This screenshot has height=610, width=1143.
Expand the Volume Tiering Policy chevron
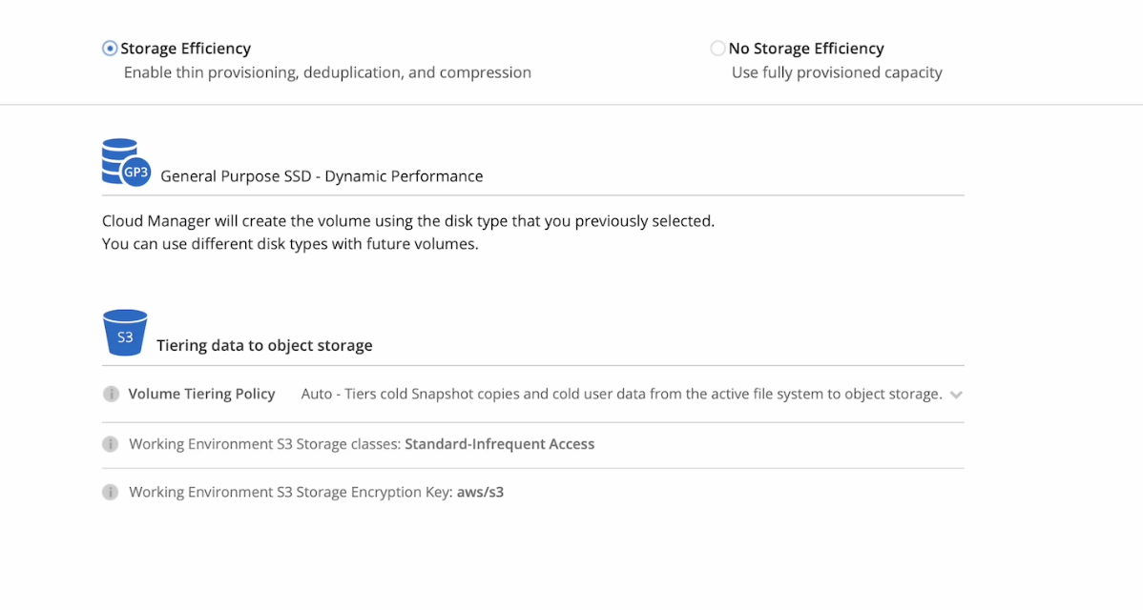(x=956, y=395)
